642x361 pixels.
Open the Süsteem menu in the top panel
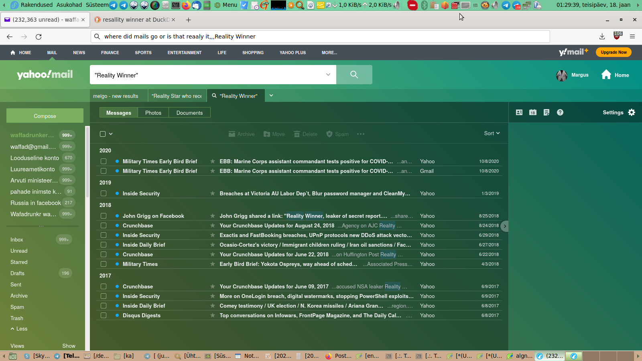[x=97, y=5]
